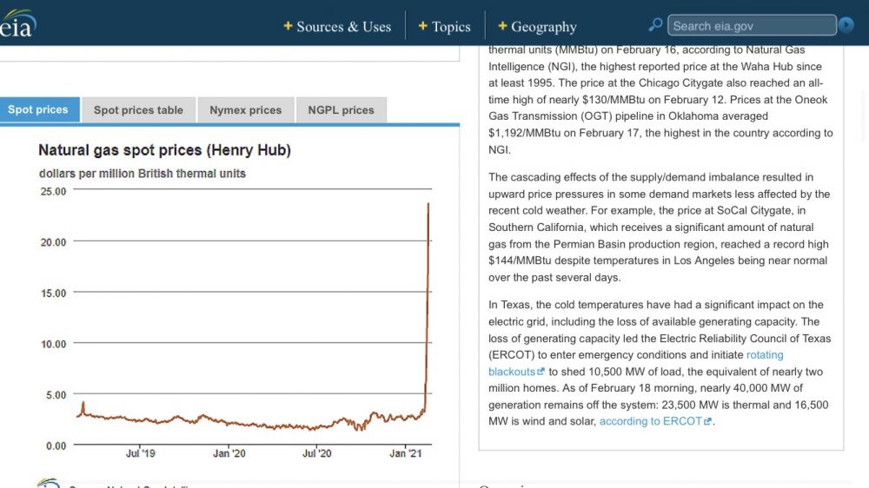The width and height of the screenshot is (869, 488).
Task: Select the Spot prices tab
Action: pos(38,110)
